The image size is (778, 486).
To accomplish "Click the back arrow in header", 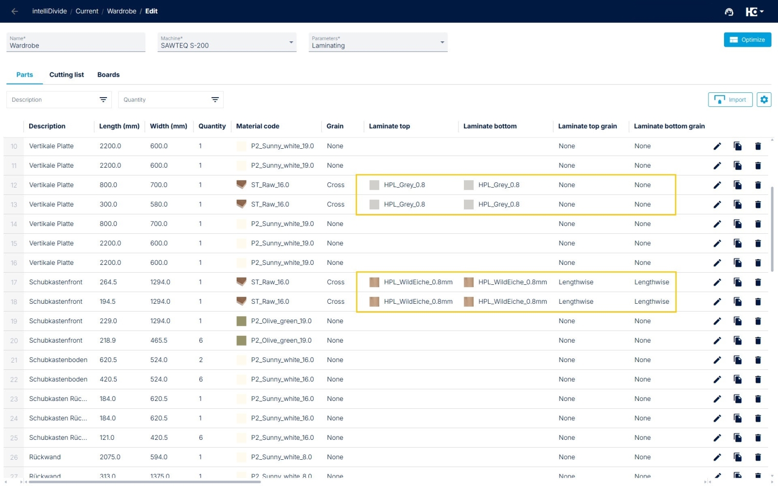I will click(15, 11).
